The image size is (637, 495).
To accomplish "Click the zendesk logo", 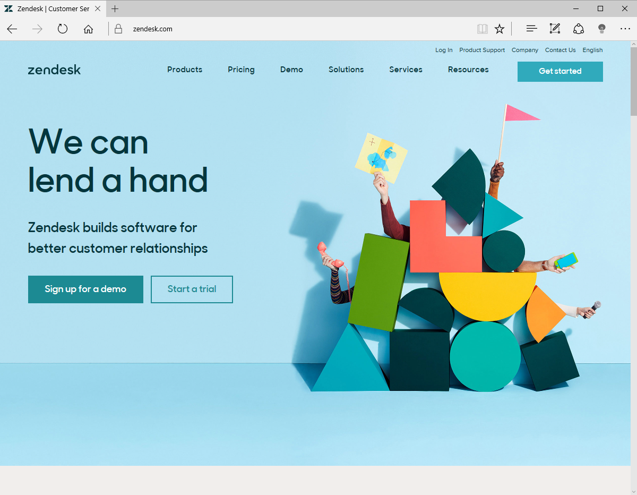I will [x=54, y=70].
